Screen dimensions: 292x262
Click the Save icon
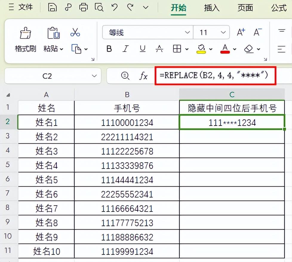coord(52,8)
